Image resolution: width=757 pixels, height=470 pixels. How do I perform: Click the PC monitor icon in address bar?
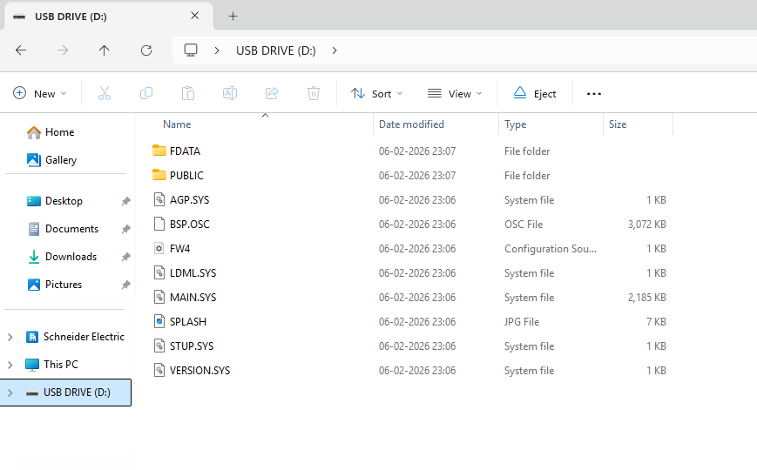(191, 50)
